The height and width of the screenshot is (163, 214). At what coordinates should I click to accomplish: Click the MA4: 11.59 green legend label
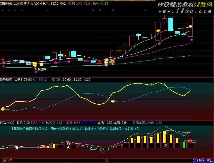coord(101,4)
